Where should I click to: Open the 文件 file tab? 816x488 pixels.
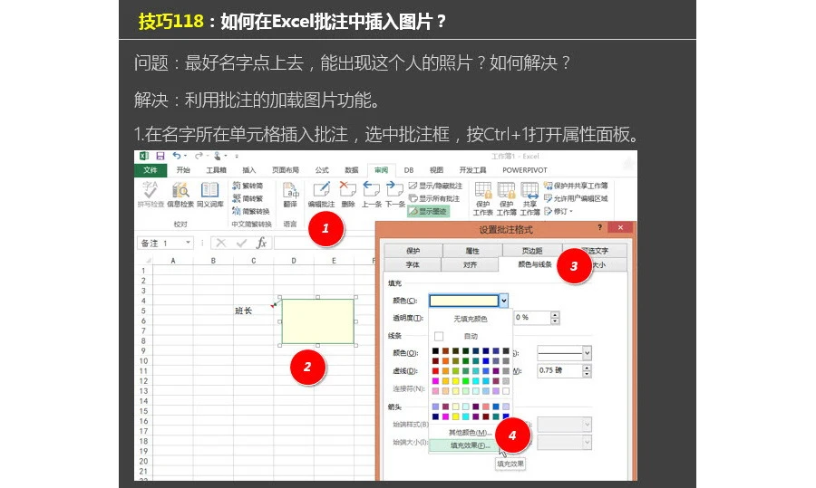151,170
